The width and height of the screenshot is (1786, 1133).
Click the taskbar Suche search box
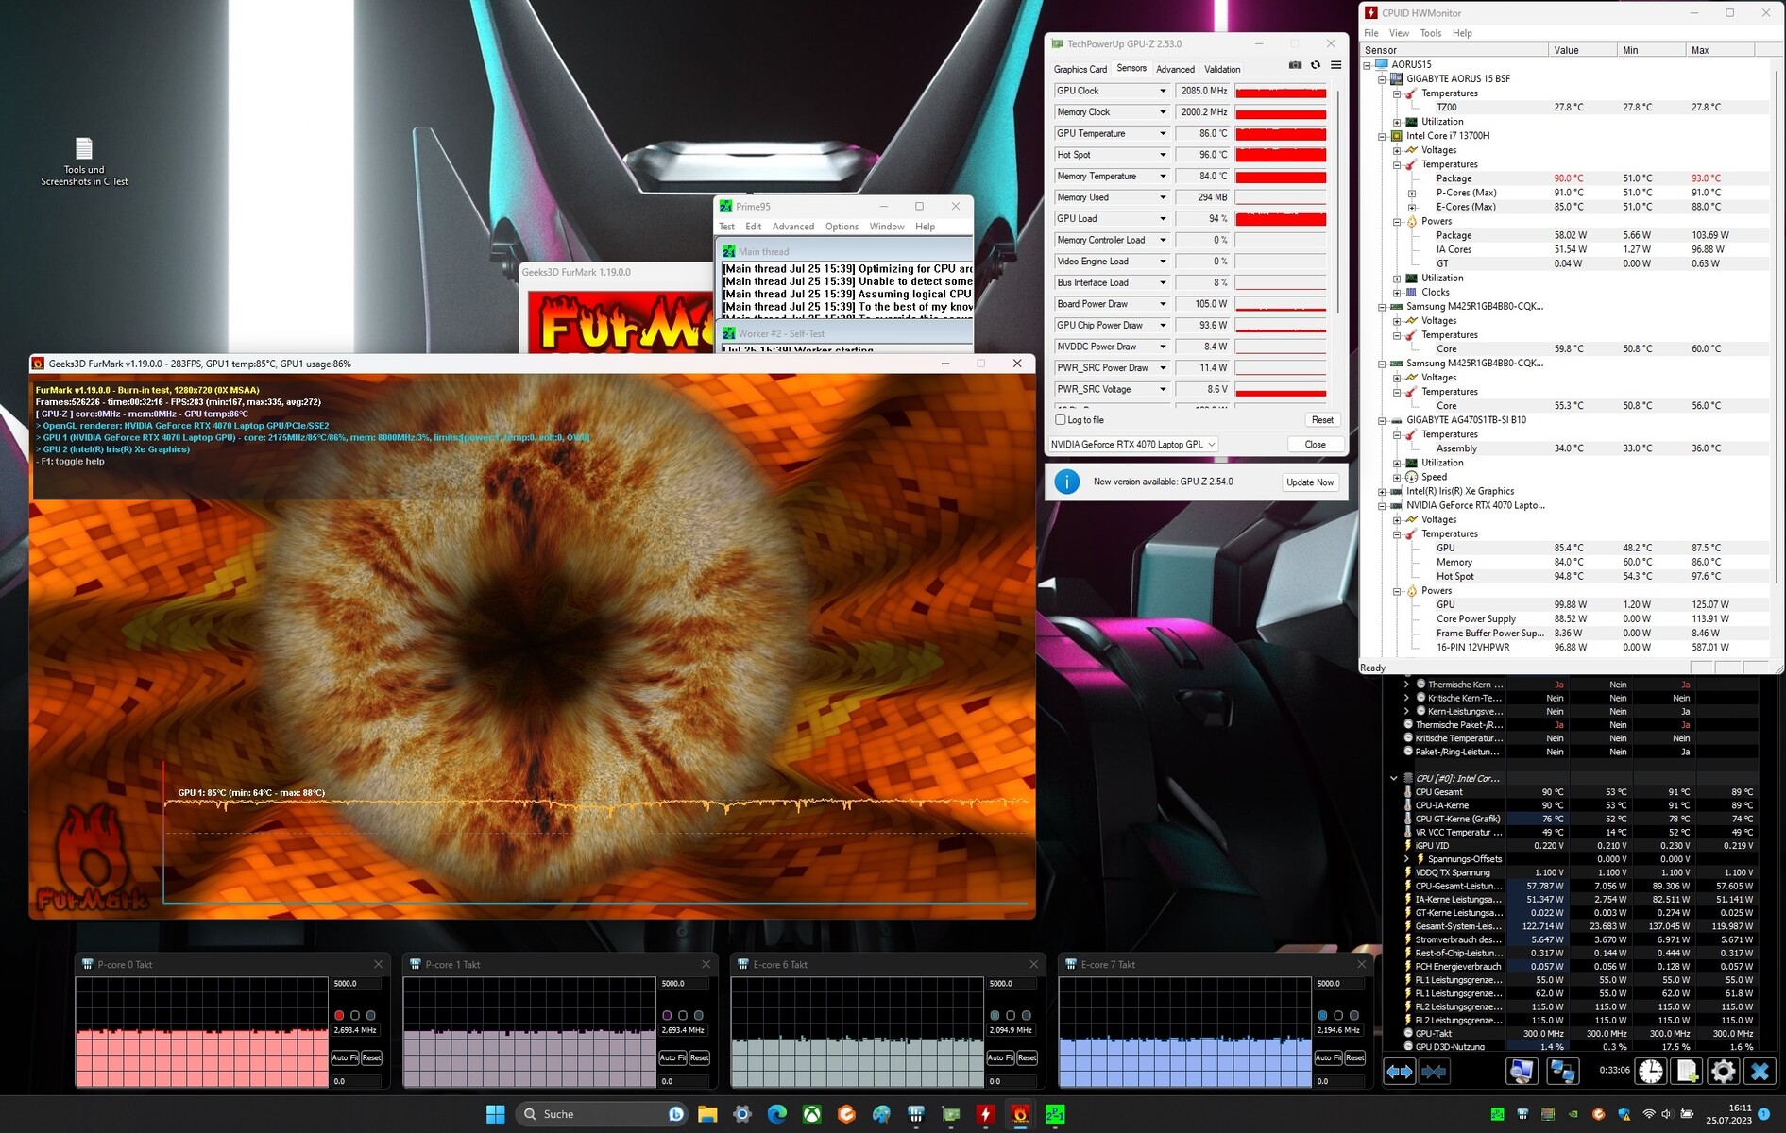(x=603, y=1114)
